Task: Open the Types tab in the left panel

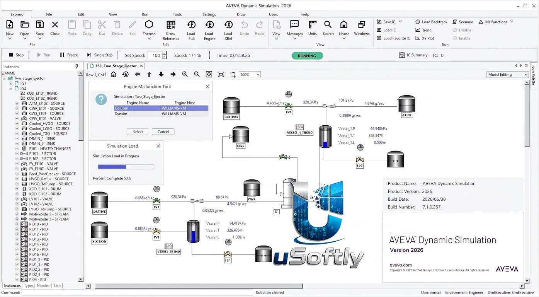Action: pyautogui.click(x=29, y=286)
